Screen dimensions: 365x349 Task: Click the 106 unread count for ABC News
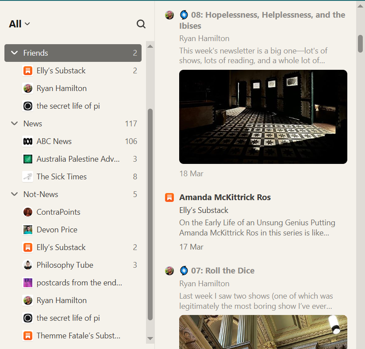[131, 141]
